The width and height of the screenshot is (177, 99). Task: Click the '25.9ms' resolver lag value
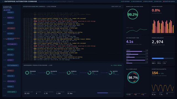[70, 94]
